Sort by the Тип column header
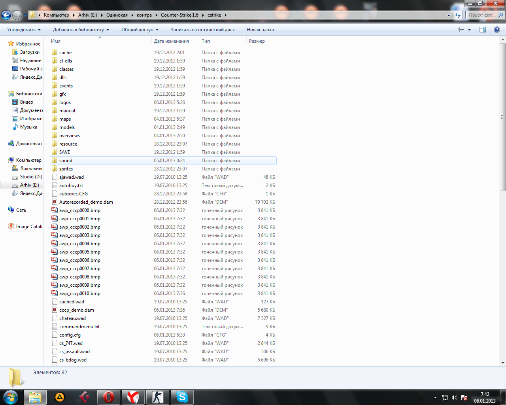The width and height of the screenshot is (506, 405). click(223, 41)
